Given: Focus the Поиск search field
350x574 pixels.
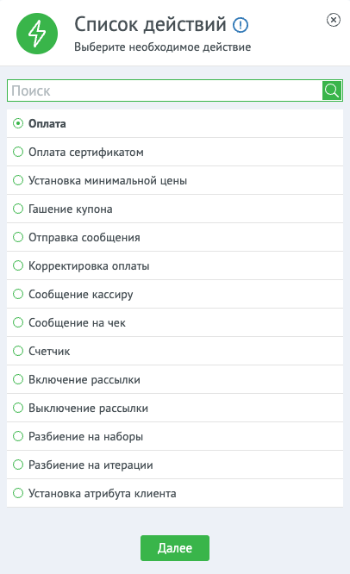Looking at the screenshot, I should 165,90.
